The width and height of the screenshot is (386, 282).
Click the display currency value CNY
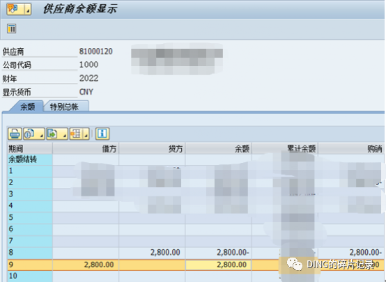pos(86,92)
